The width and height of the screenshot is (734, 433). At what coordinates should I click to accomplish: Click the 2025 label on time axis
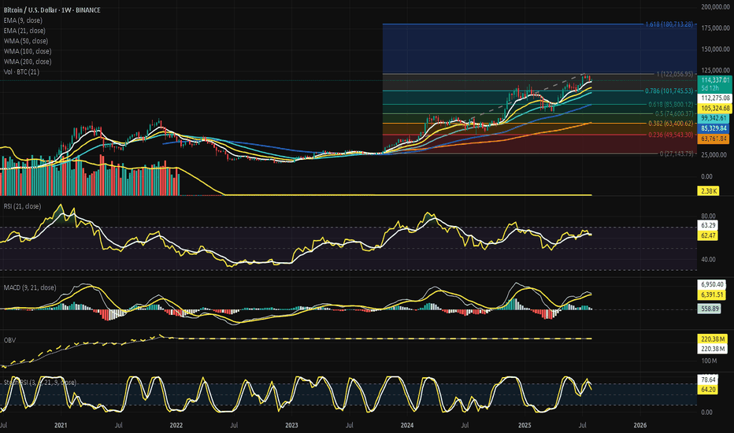pos(525,425)
